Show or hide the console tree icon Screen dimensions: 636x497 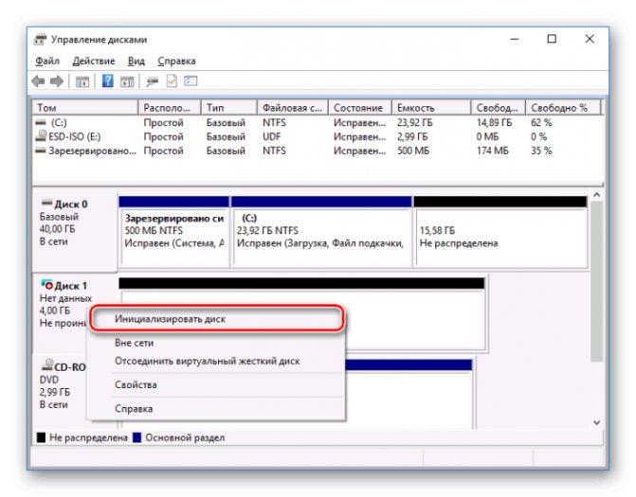[x=82, y=81]
